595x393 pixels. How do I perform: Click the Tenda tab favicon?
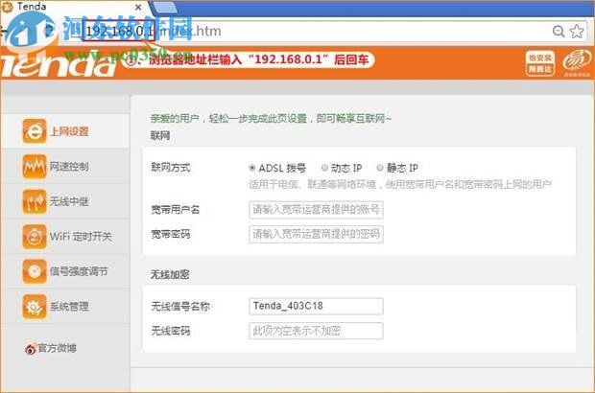coord(8,7)
